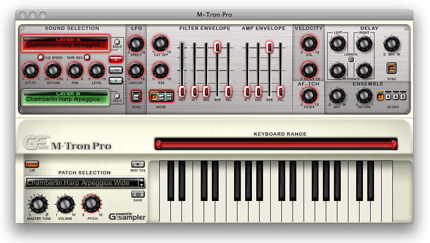
Task: Toggle Layer B Solo
Action: (117, 96)
